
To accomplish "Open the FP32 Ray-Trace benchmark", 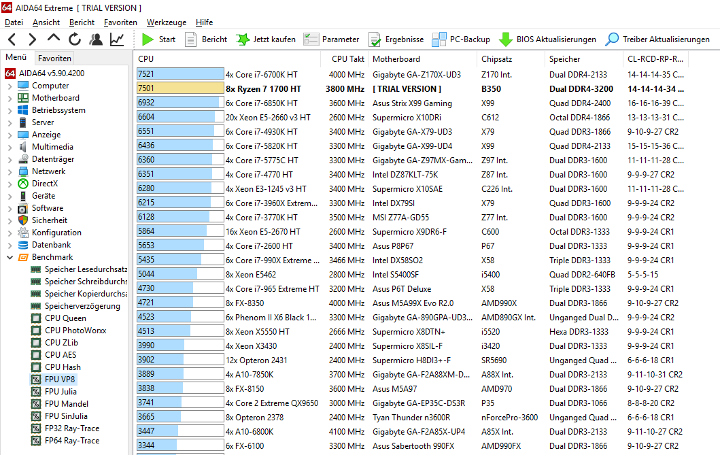I will [x=65, y=429].
